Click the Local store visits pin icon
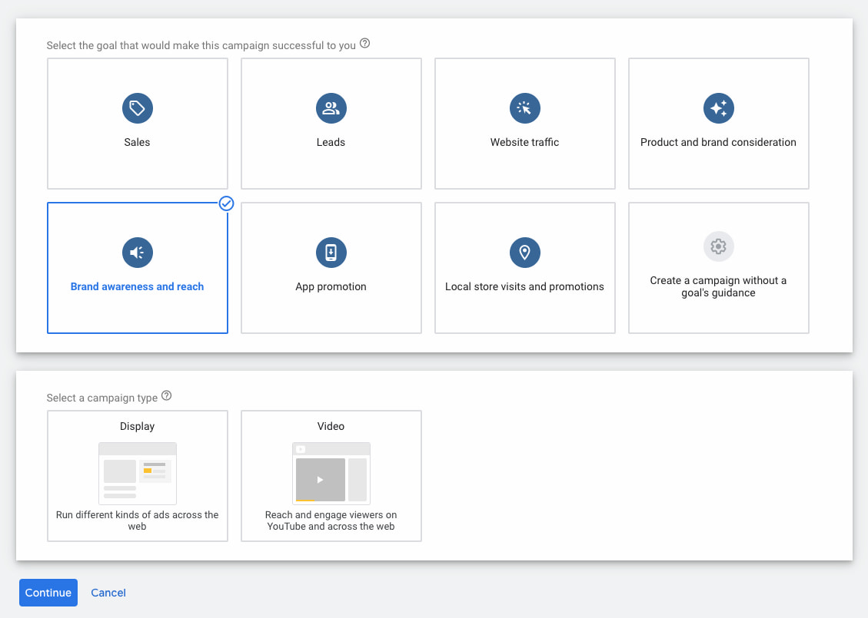 click(x=525, y=253)
